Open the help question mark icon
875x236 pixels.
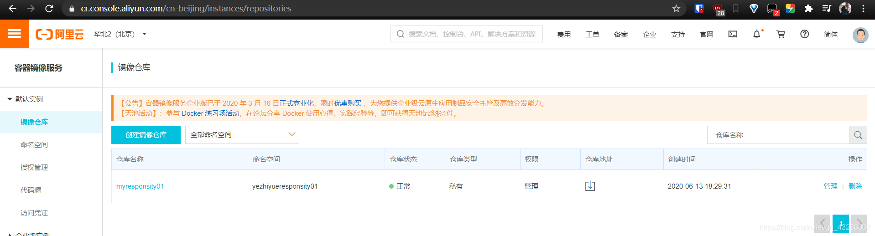click(805, 34)
